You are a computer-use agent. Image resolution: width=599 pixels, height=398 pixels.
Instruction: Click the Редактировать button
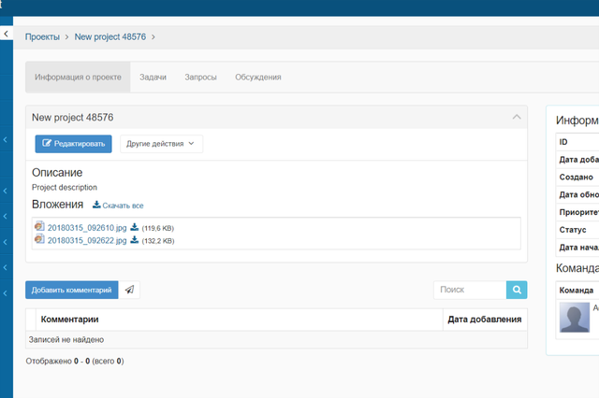[x=73, y=144]
